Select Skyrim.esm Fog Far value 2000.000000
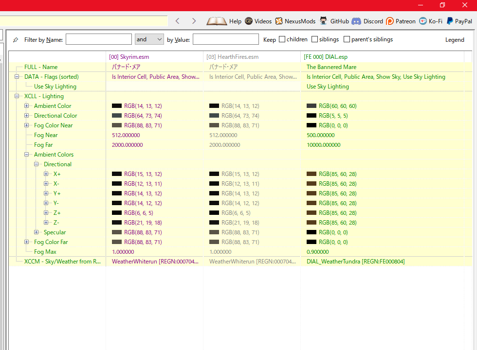 pos(127,145)
